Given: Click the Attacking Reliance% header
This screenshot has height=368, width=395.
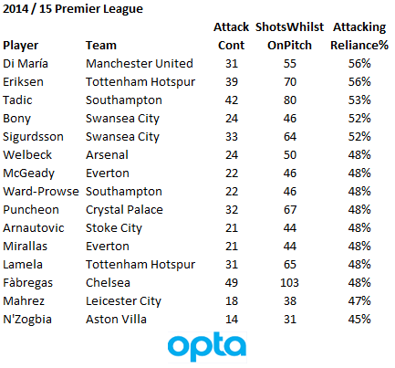Looking at the screenshot, I should click(x=359, y=37).
